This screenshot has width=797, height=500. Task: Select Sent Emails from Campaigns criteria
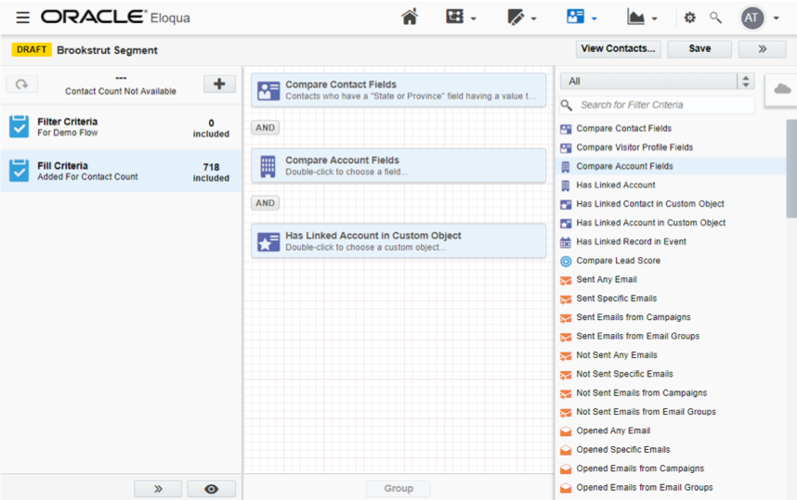point(634,317)
